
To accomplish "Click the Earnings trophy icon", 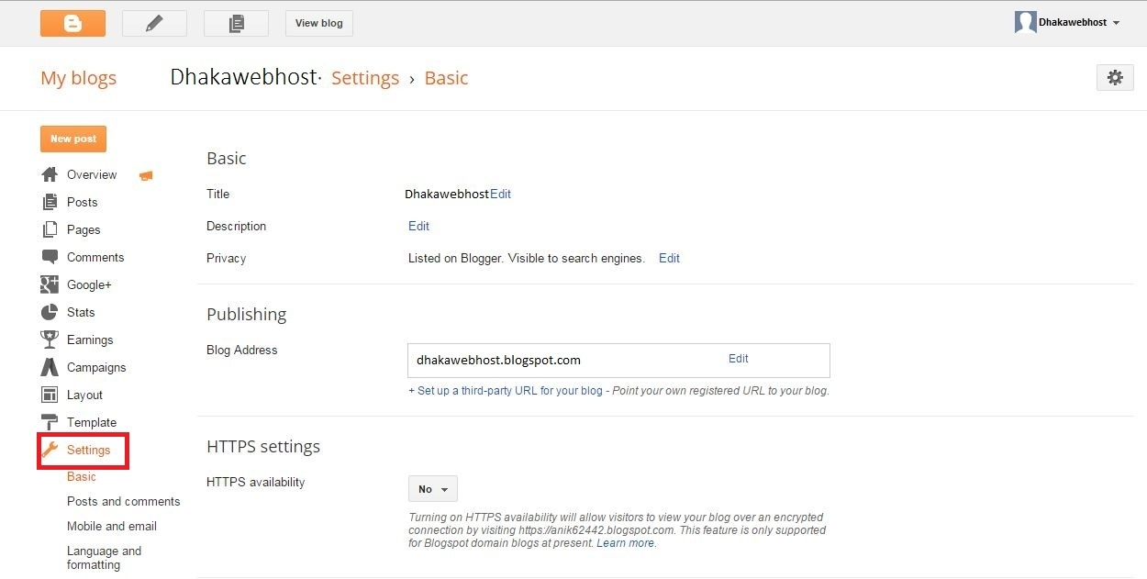I will [50, 340].
